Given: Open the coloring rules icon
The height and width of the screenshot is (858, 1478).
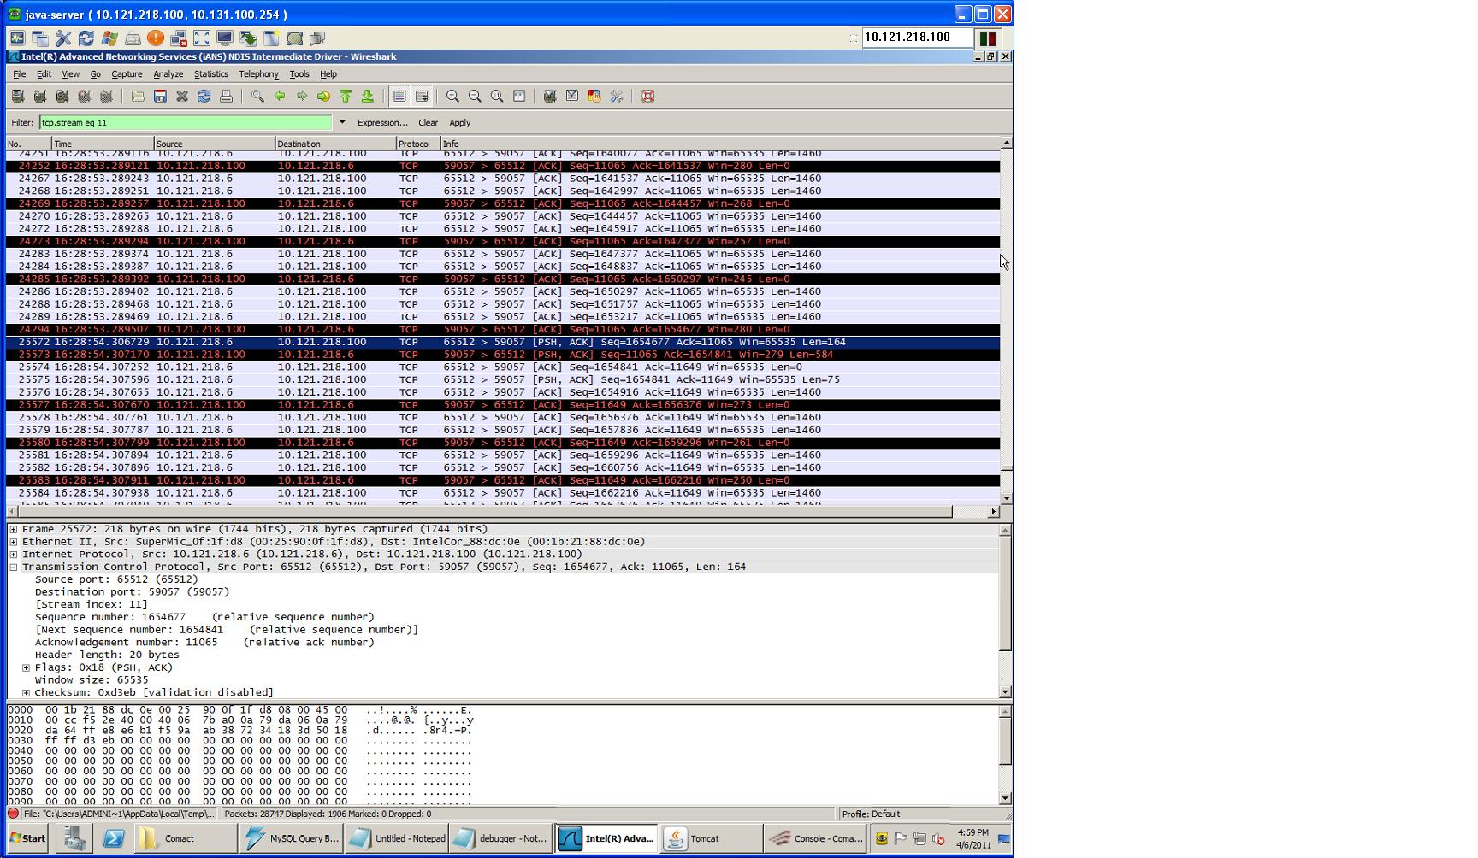Looking at the screenshot, I should coord(594,97).
